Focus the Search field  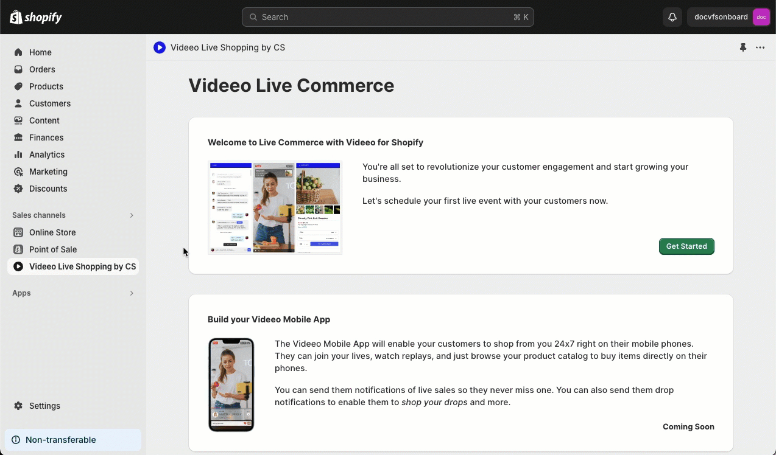coord(388,17)
